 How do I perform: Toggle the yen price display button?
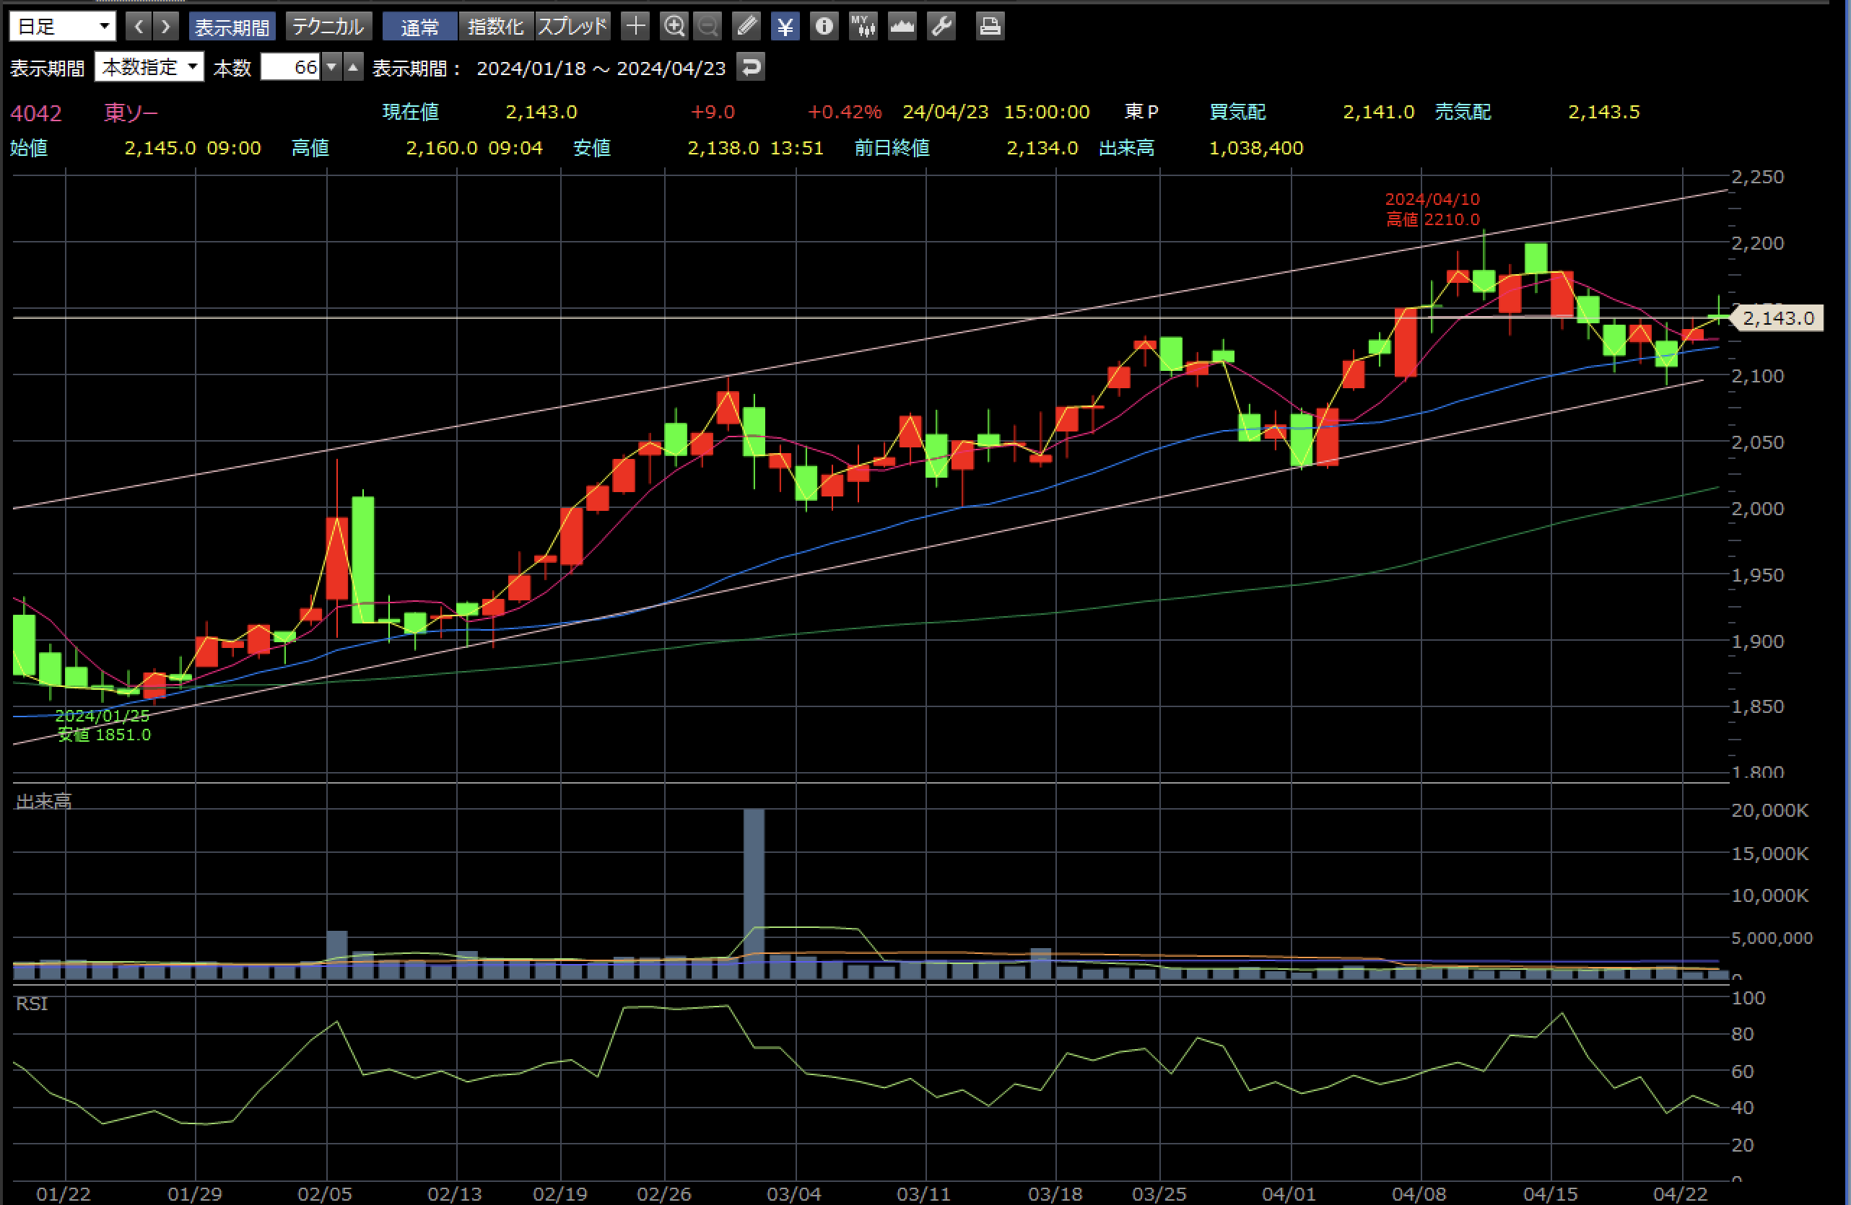[785, 27]
